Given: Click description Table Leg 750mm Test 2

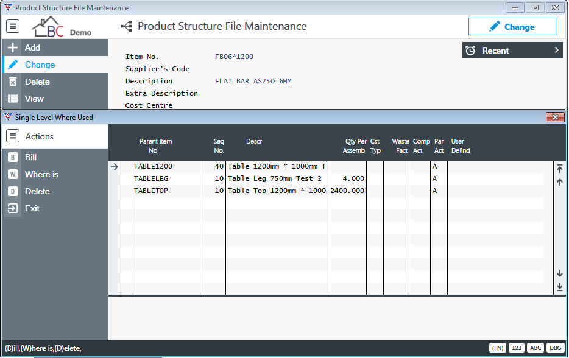Looking at the screenshot, I should click(275, 178).
